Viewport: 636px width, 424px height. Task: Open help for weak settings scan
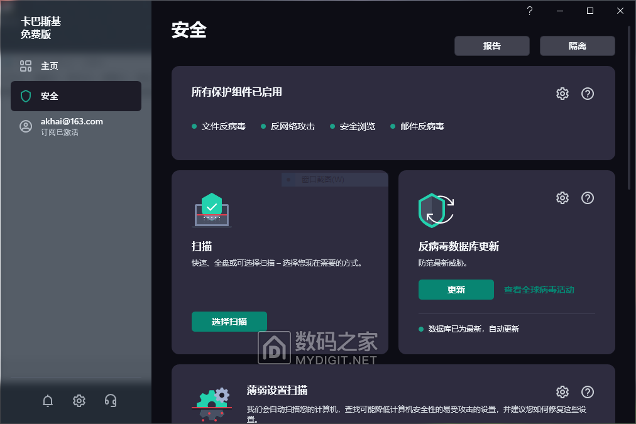588,392
